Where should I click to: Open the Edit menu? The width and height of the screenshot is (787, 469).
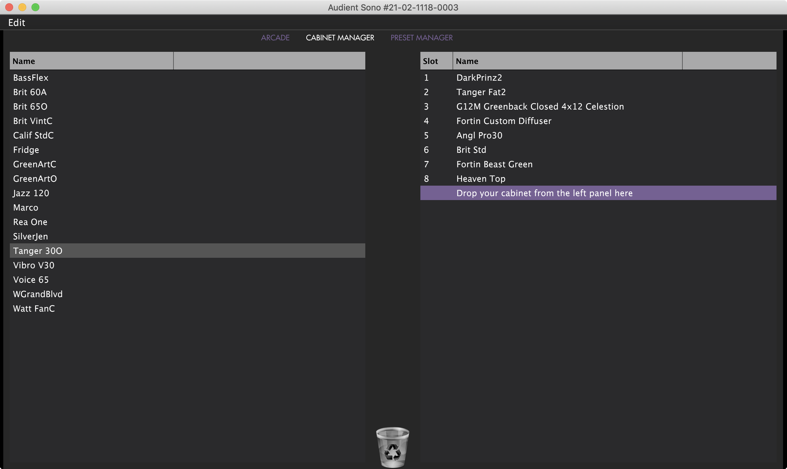(x=17, y=23)
